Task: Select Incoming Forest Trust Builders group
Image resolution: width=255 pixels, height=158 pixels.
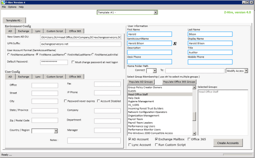Action: tap(160, 109)
